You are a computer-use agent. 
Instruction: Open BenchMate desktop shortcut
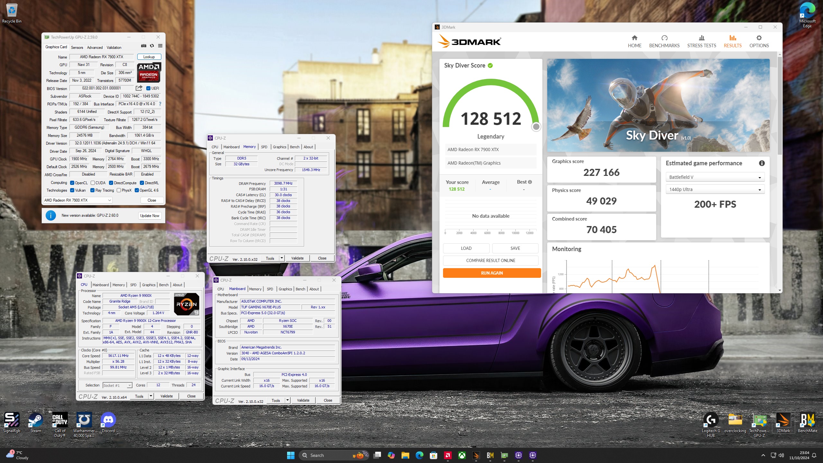click(x=807, y=423)
